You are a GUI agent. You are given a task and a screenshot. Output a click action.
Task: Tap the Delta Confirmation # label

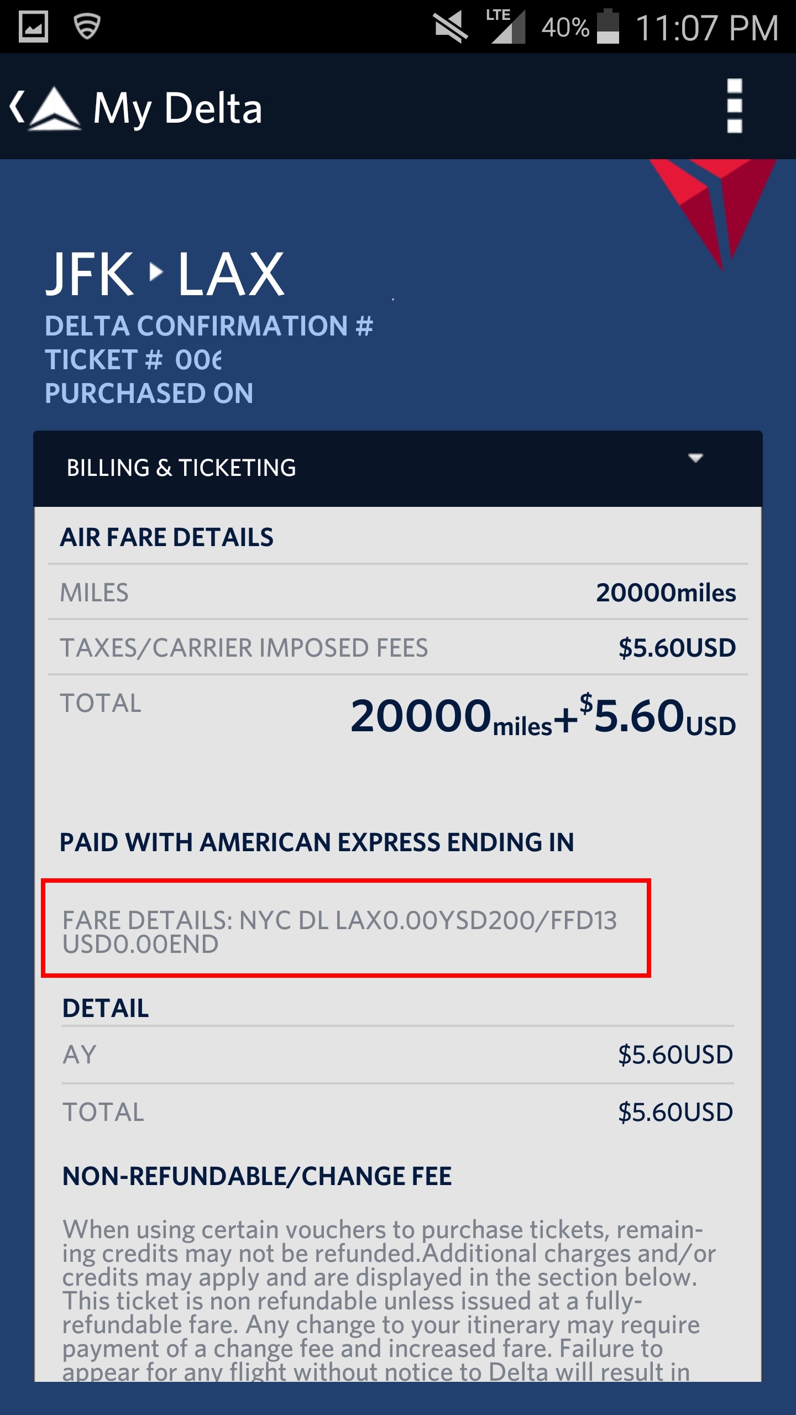pyautogui.click(x=209, y=326)
